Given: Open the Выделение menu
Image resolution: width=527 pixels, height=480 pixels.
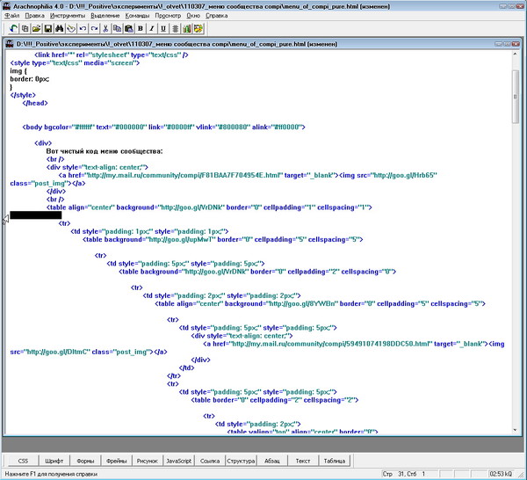Looking at the screenshot, I should [x=105, y=16].
